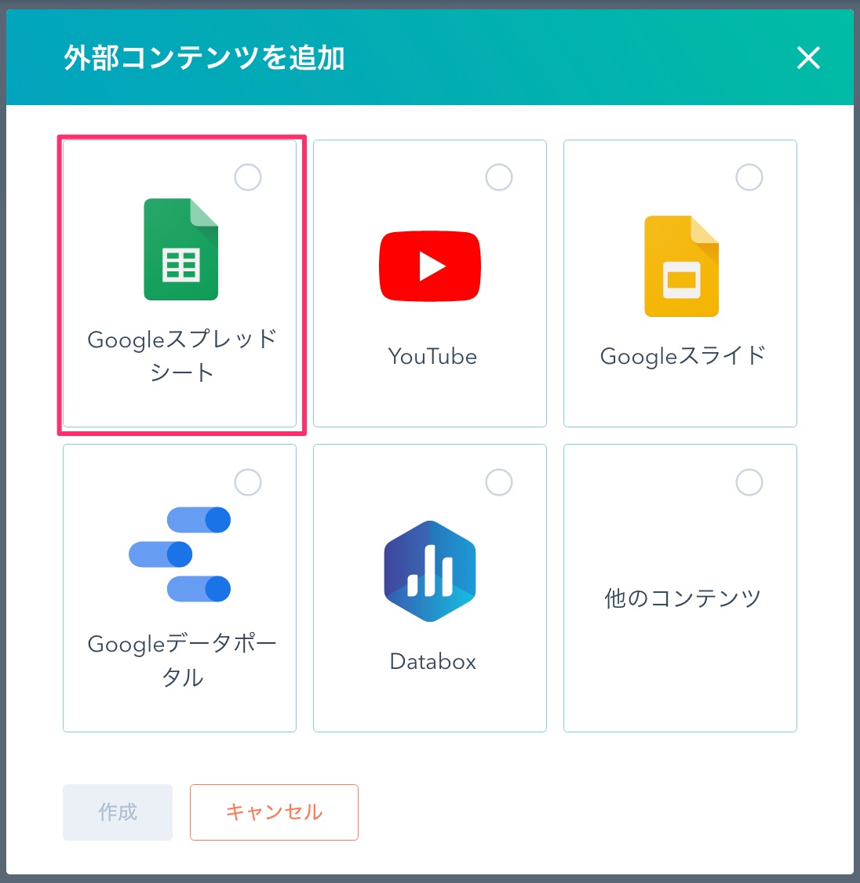This screenshot has width=860, height=883.
Task: Click the Databox label text
Action: click(x=432, y=661)
